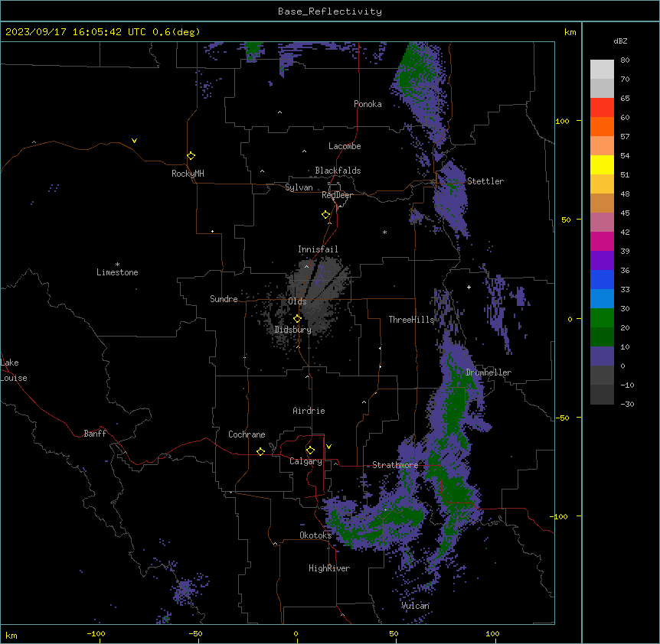Click the yellow diamond marker below Cochrane
The height and width of the screenshot is (644, 660).
click(x=260, y=451)
